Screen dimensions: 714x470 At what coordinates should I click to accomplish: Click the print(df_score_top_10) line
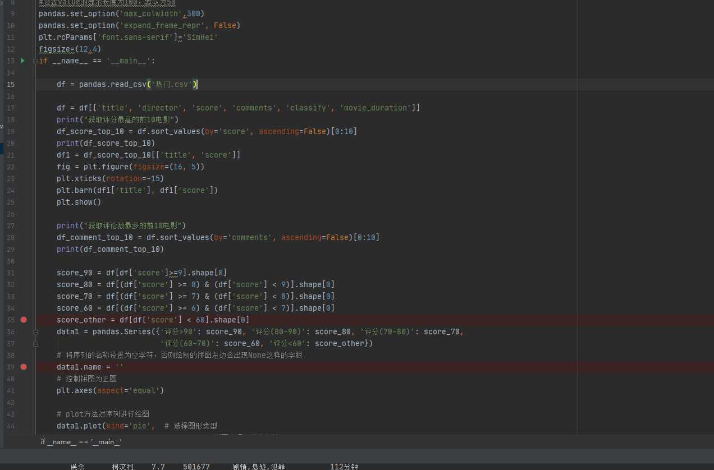106,143
